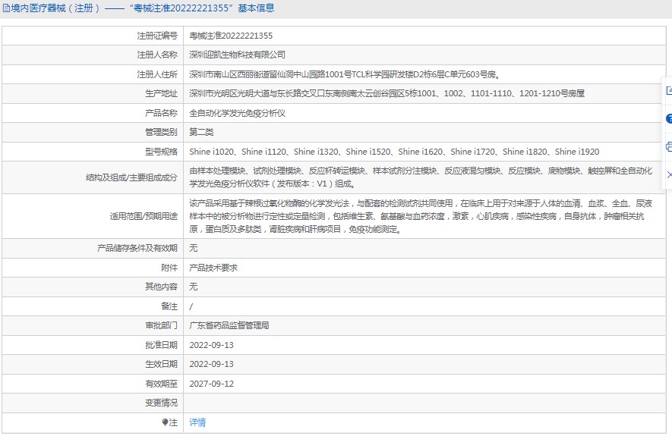Click attachment value 产品技术要求
Viewport: 672px width, 436px height.
(213, 268)
